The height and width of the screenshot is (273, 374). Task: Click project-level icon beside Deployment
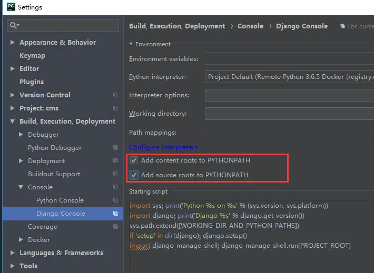pyautogui.click(x=115, y=161)
